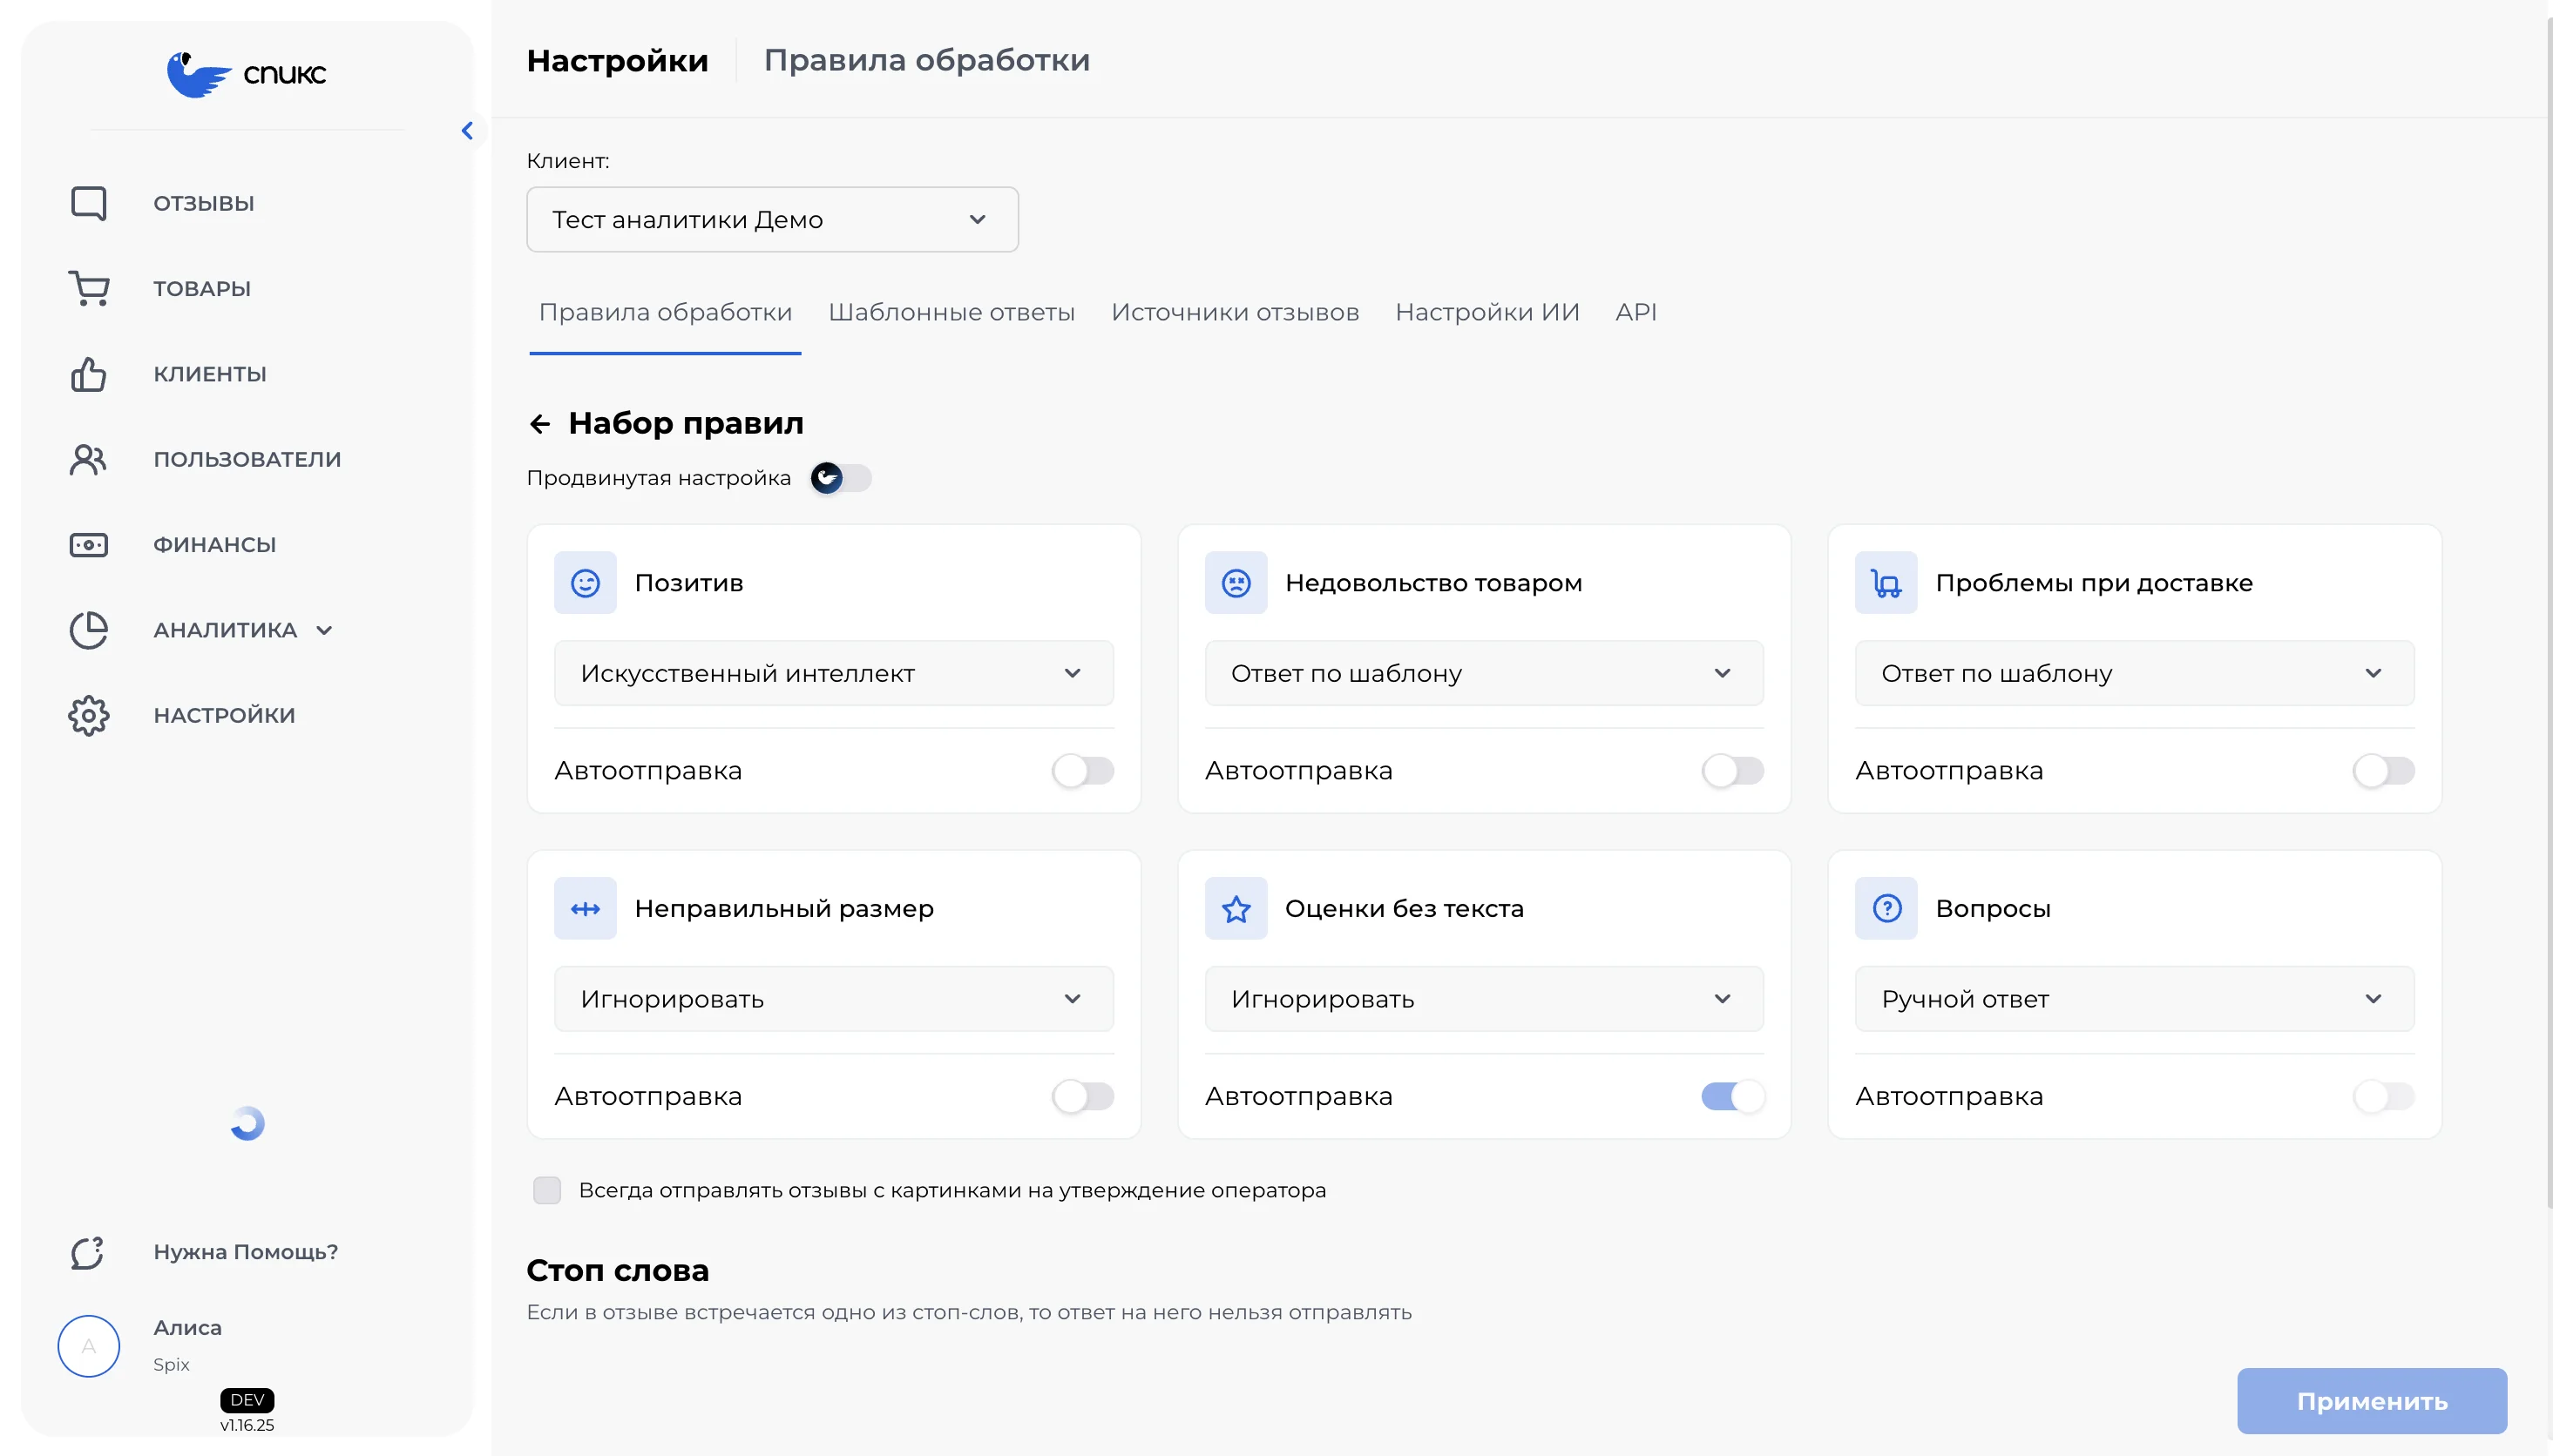The height and width of the screenshot is (1456, 2553).
Task: Click the Настройки page title
Action: (617, 60)
